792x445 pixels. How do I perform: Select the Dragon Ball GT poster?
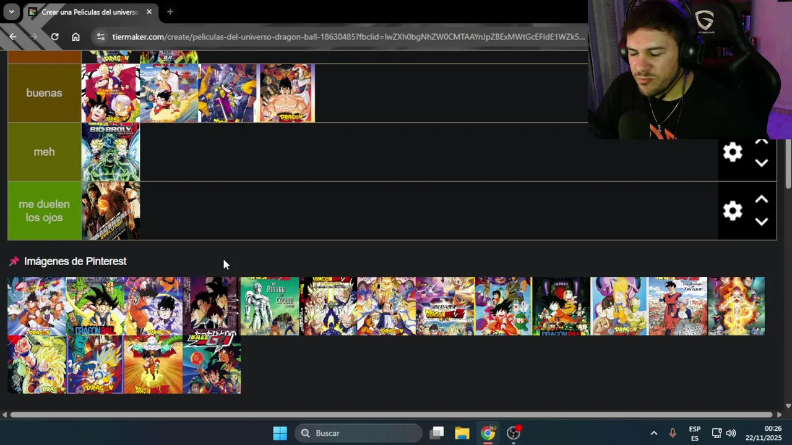(212, 365)
